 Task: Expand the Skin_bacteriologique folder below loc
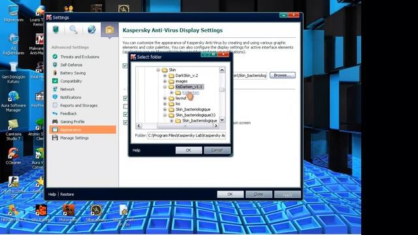point(165,110)
